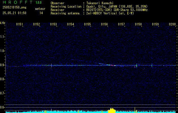Click the 0.6 kHz axis label
The width and height of the screenshot is (178, 113).
coord(2,107)
